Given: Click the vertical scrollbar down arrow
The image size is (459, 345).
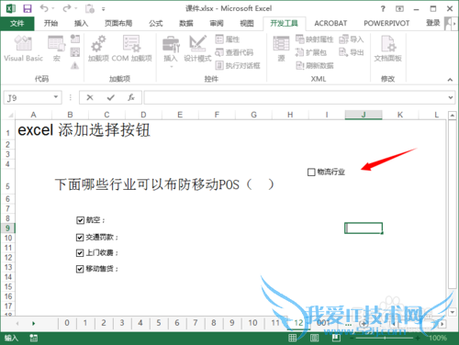Looking at the screenshot, I should (453, 312).
